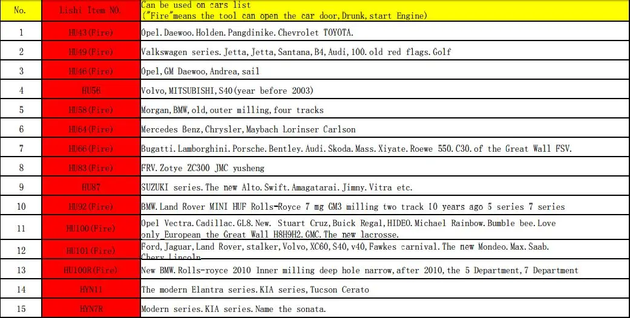Select row number 4 cell
Screen dimensions: 630x318
click(x=21, y=89)
